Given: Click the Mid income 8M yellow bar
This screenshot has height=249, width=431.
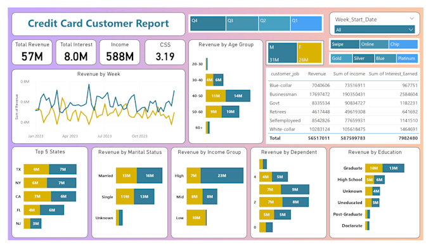Looking at the screenshot, I should (195, 196).
